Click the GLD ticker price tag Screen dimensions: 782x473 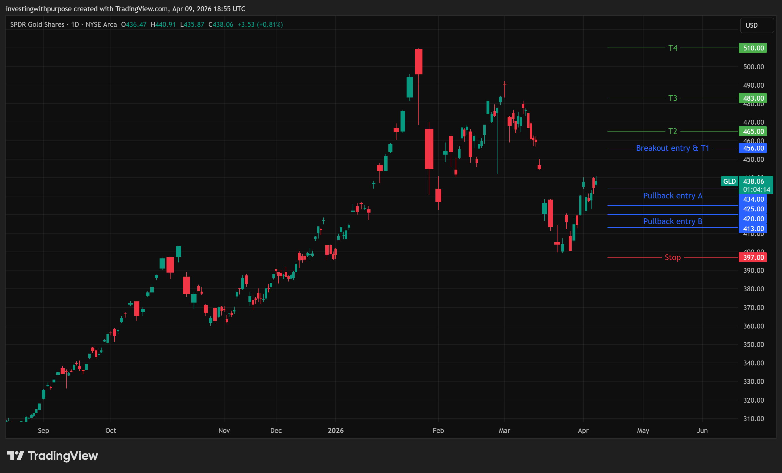[729, 181]
